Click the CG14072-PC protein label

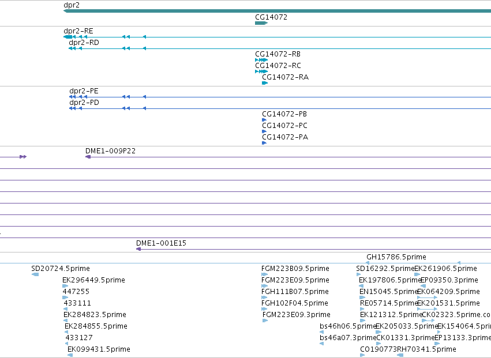(284, 126)
